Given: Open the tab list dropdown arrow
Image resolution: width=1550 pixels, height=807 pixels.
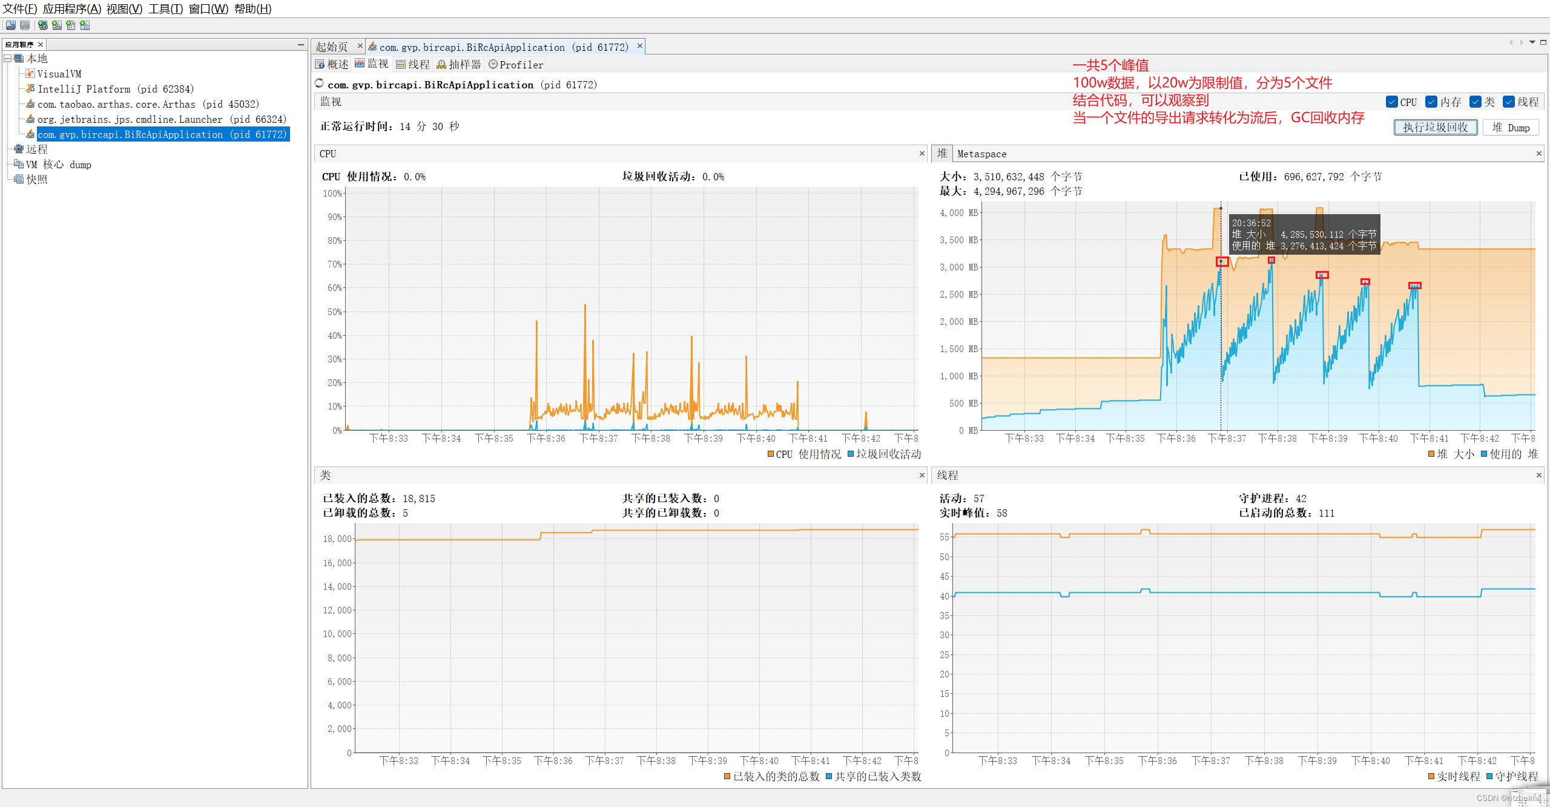Looking at the screenshot, I should [x=1532, y=42].
